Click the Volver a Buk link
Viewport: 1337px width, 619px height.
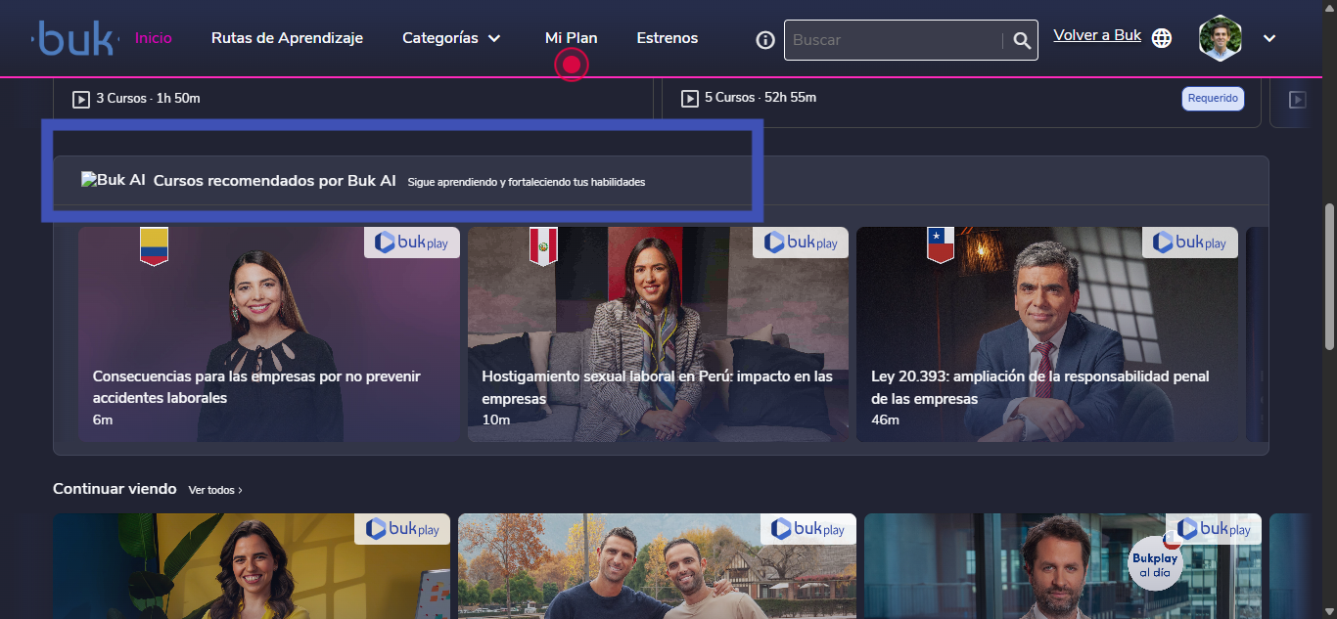point(1096,35)
